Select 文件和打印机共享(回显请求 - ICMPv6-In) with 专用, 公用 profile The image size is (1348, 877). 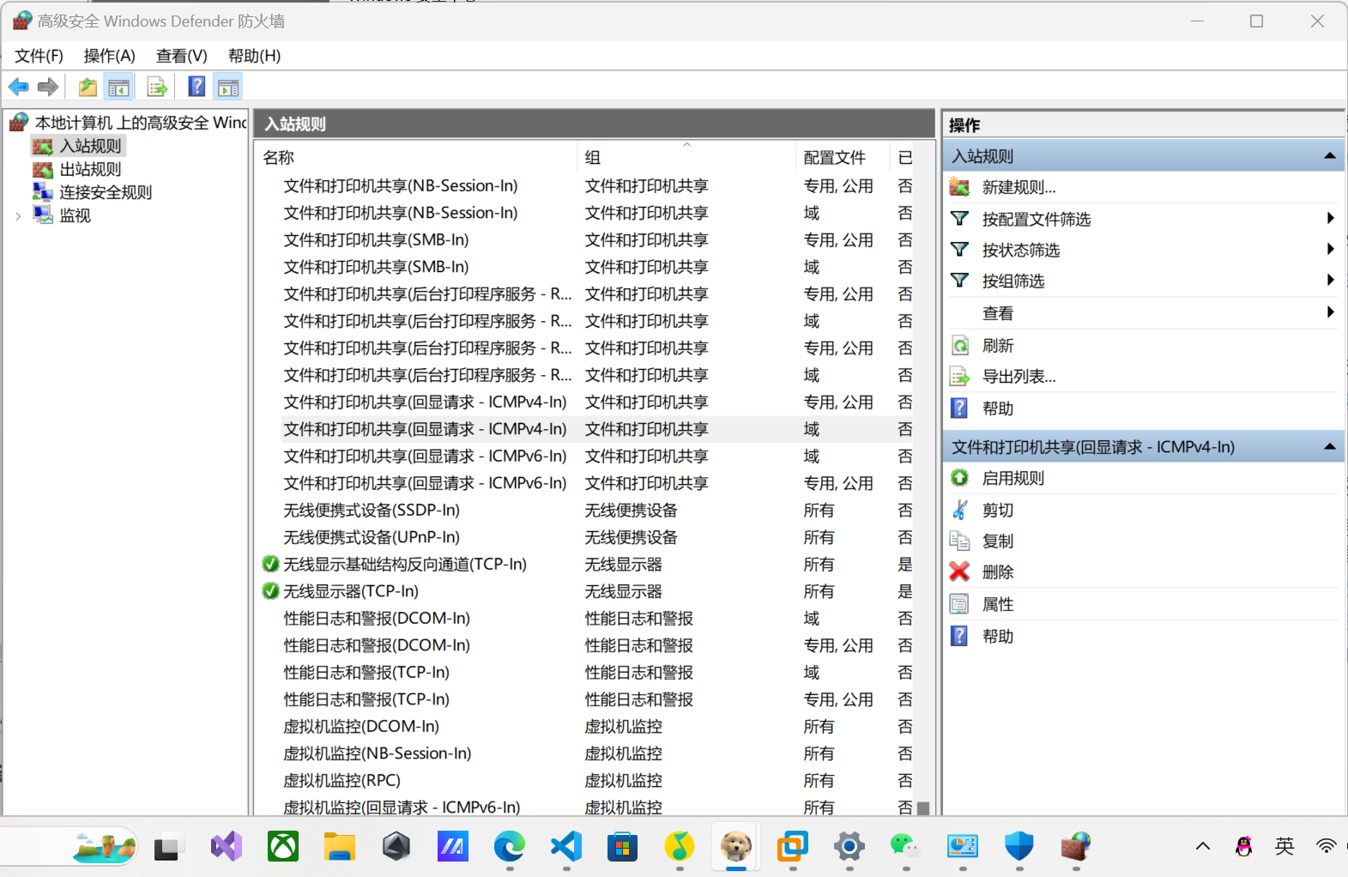point(426,483)
